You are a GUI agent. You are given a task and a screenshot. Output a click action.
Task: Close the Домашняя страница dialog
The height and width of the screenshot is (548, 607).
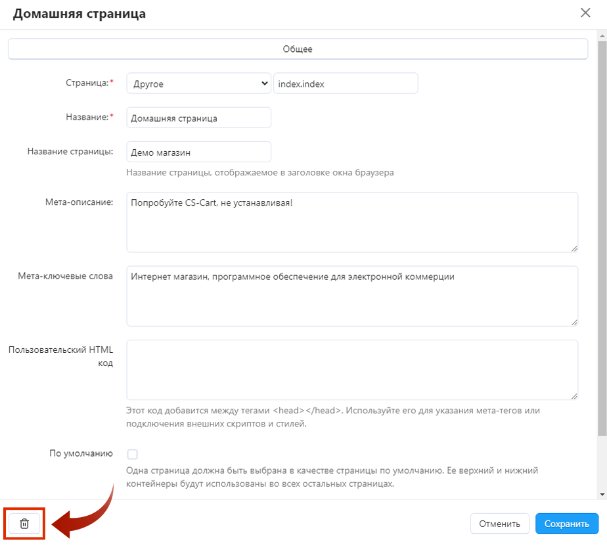pyautogui.click(x=585, y=12)
